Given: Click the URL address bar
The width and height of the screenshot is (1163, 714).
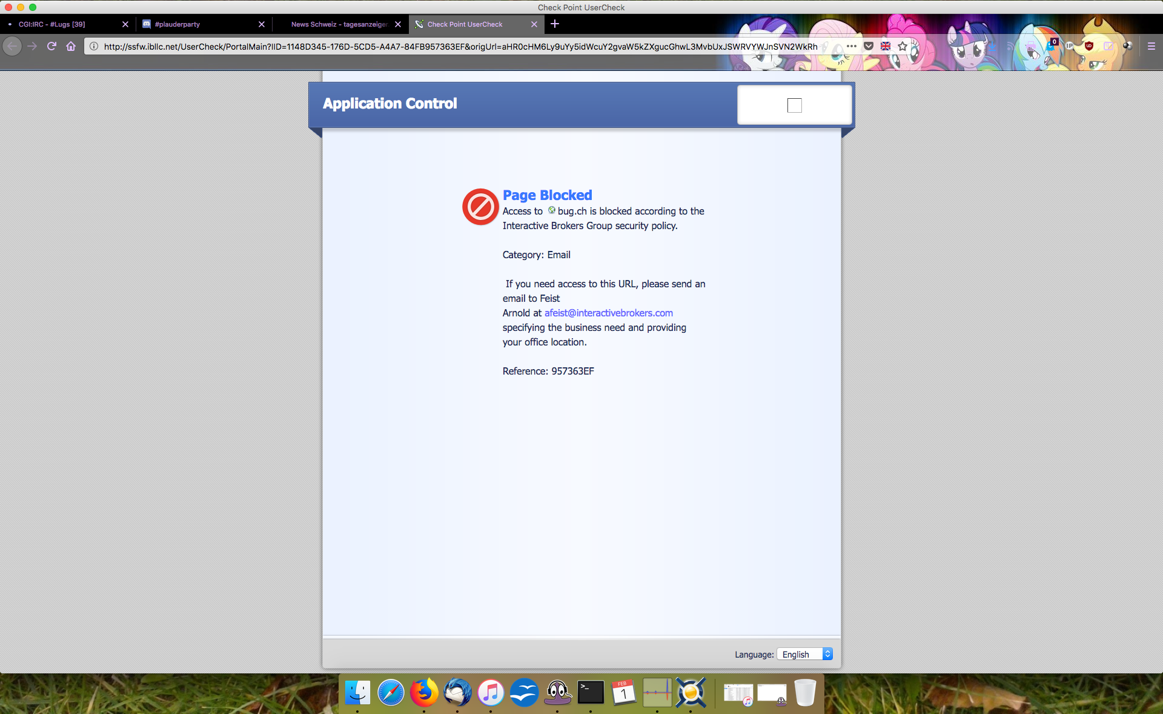Looking at the screenshot, I should pyautogui.click(x=460, y=46).
